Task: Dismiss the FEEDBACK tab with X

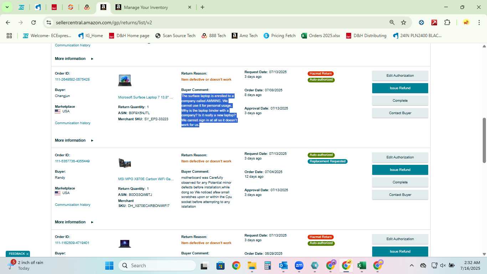Action: click(x=27, y=254)
